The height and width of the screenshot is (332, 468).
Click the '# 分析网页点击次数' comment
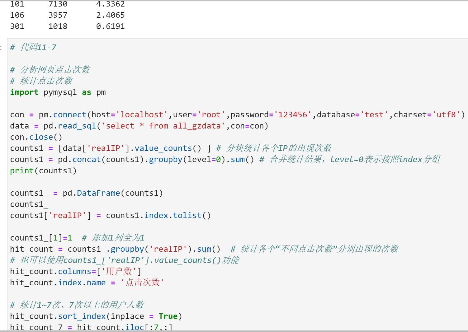pyautogui.click(x=50, y=69)
